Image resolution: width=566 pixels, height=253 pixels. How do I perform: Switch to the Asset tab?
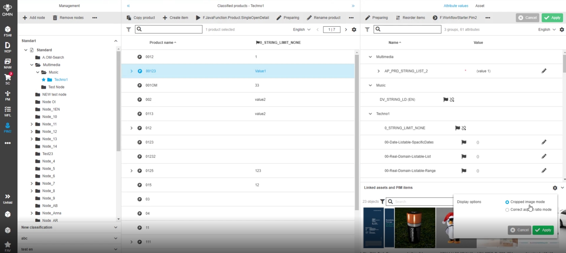click(x=479, y=6)
